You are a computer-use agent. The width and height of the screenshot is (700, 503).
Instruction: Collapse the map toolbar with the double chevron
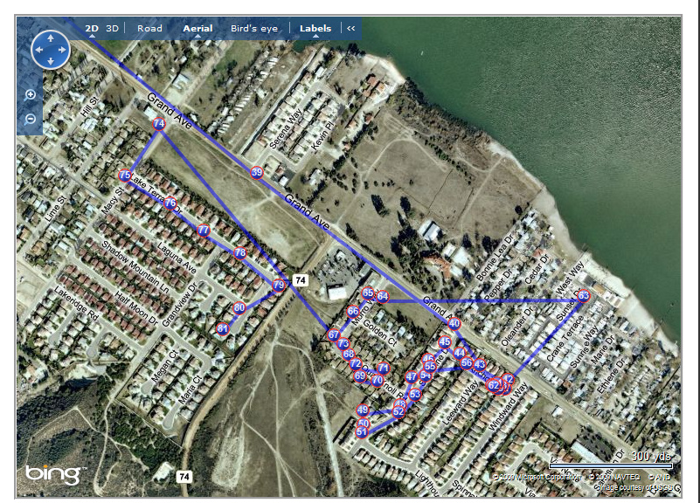pos(351,29)
